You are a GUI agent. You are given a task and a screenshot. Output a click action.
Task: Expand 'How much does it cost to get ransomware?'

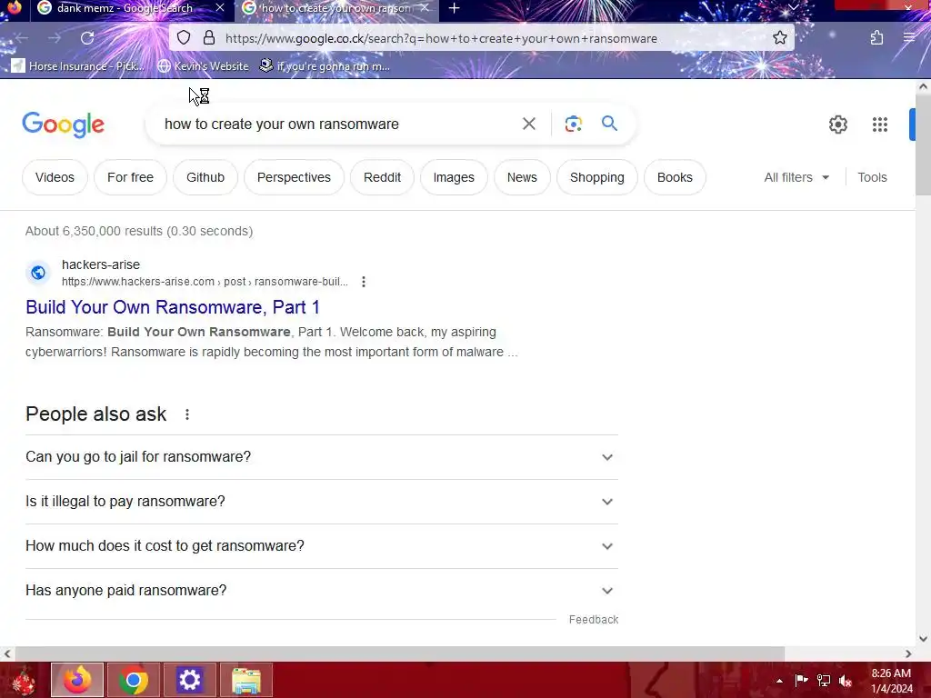tap(322, 546)
